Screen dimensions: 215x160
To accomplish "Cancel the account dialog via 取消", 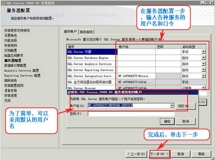I will (x=186, y=121).
